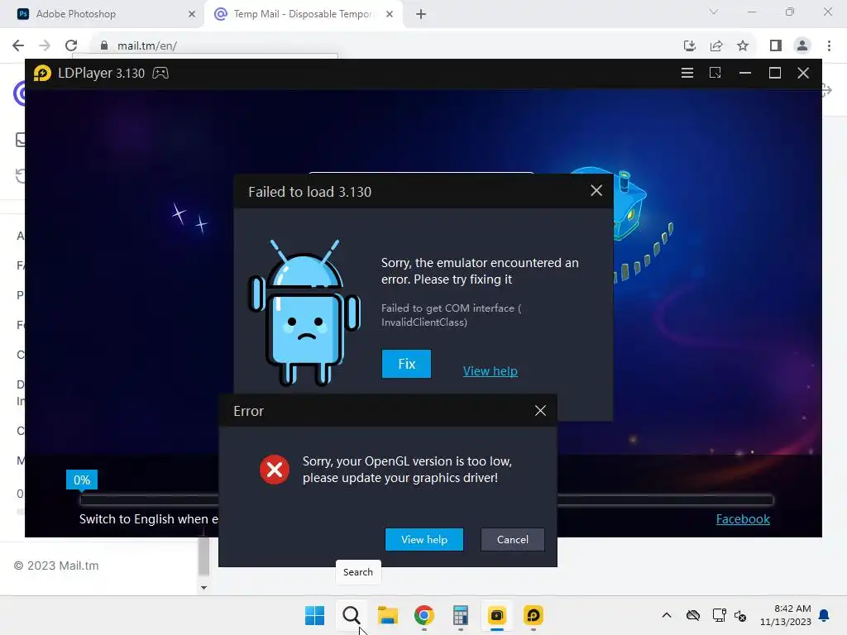Open Windows Start menu
This screenshot has height=635, width=847.
(x=314, y=615)
